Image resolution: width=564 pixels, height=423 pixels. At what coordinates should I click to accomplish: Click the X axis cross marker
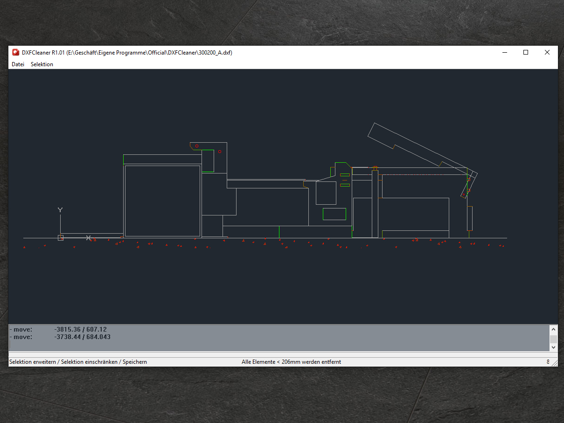(x=88, y=238)
